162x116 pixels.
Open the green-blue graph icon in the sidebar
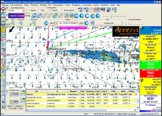click(3, 35)
